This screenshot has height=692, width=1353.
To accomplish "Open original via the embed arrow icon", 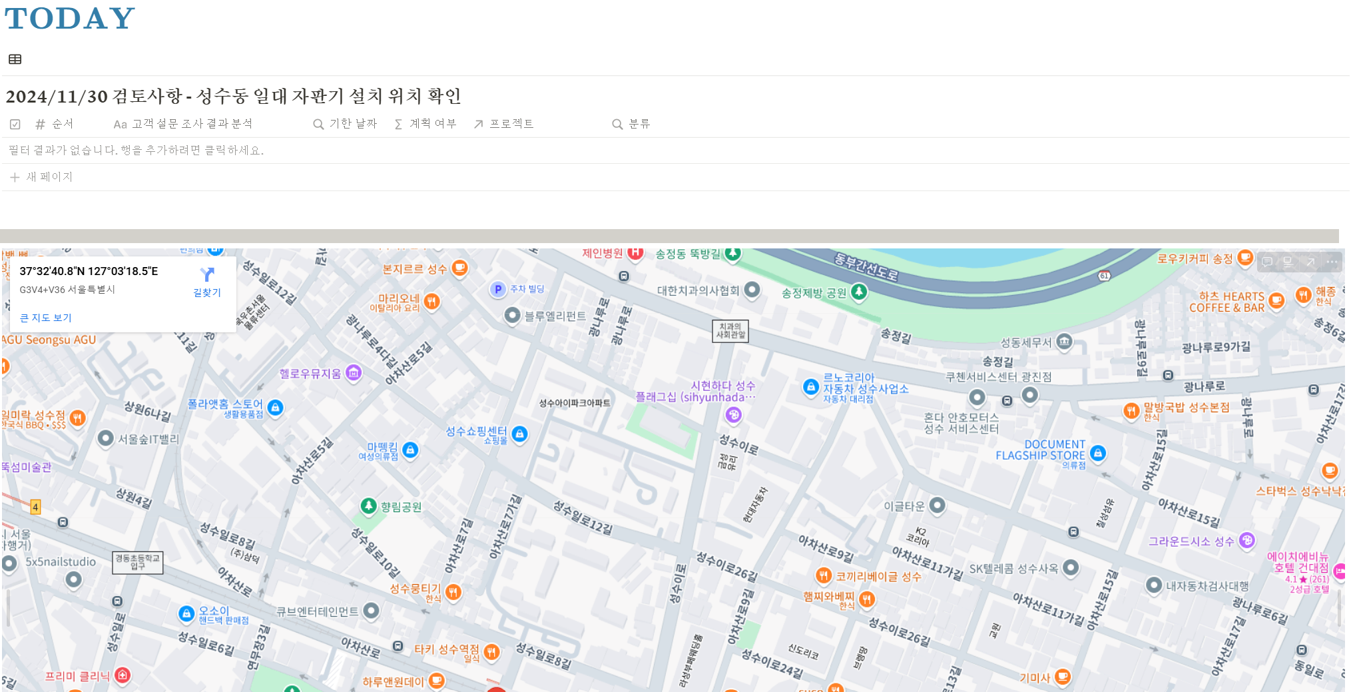I will click(1310, 262).
